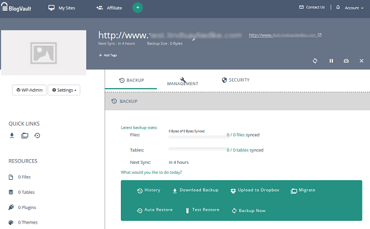This screenshot has width=370, height=229.
Task: Switch to the Security tab
Action: [x=236, y=80]
